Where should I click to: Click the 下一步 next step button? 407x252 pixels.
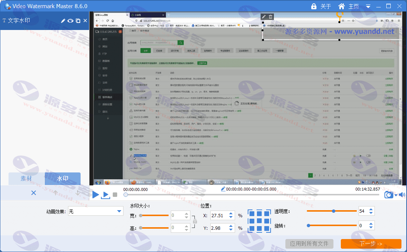click(x=371, y=244)
